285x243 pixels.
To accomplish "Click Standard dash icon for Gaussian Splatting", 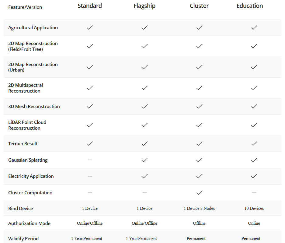I will coord(90,160).
